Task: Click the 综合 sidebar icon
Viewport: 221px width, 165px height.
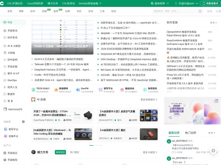Action: tap(5, 22)
